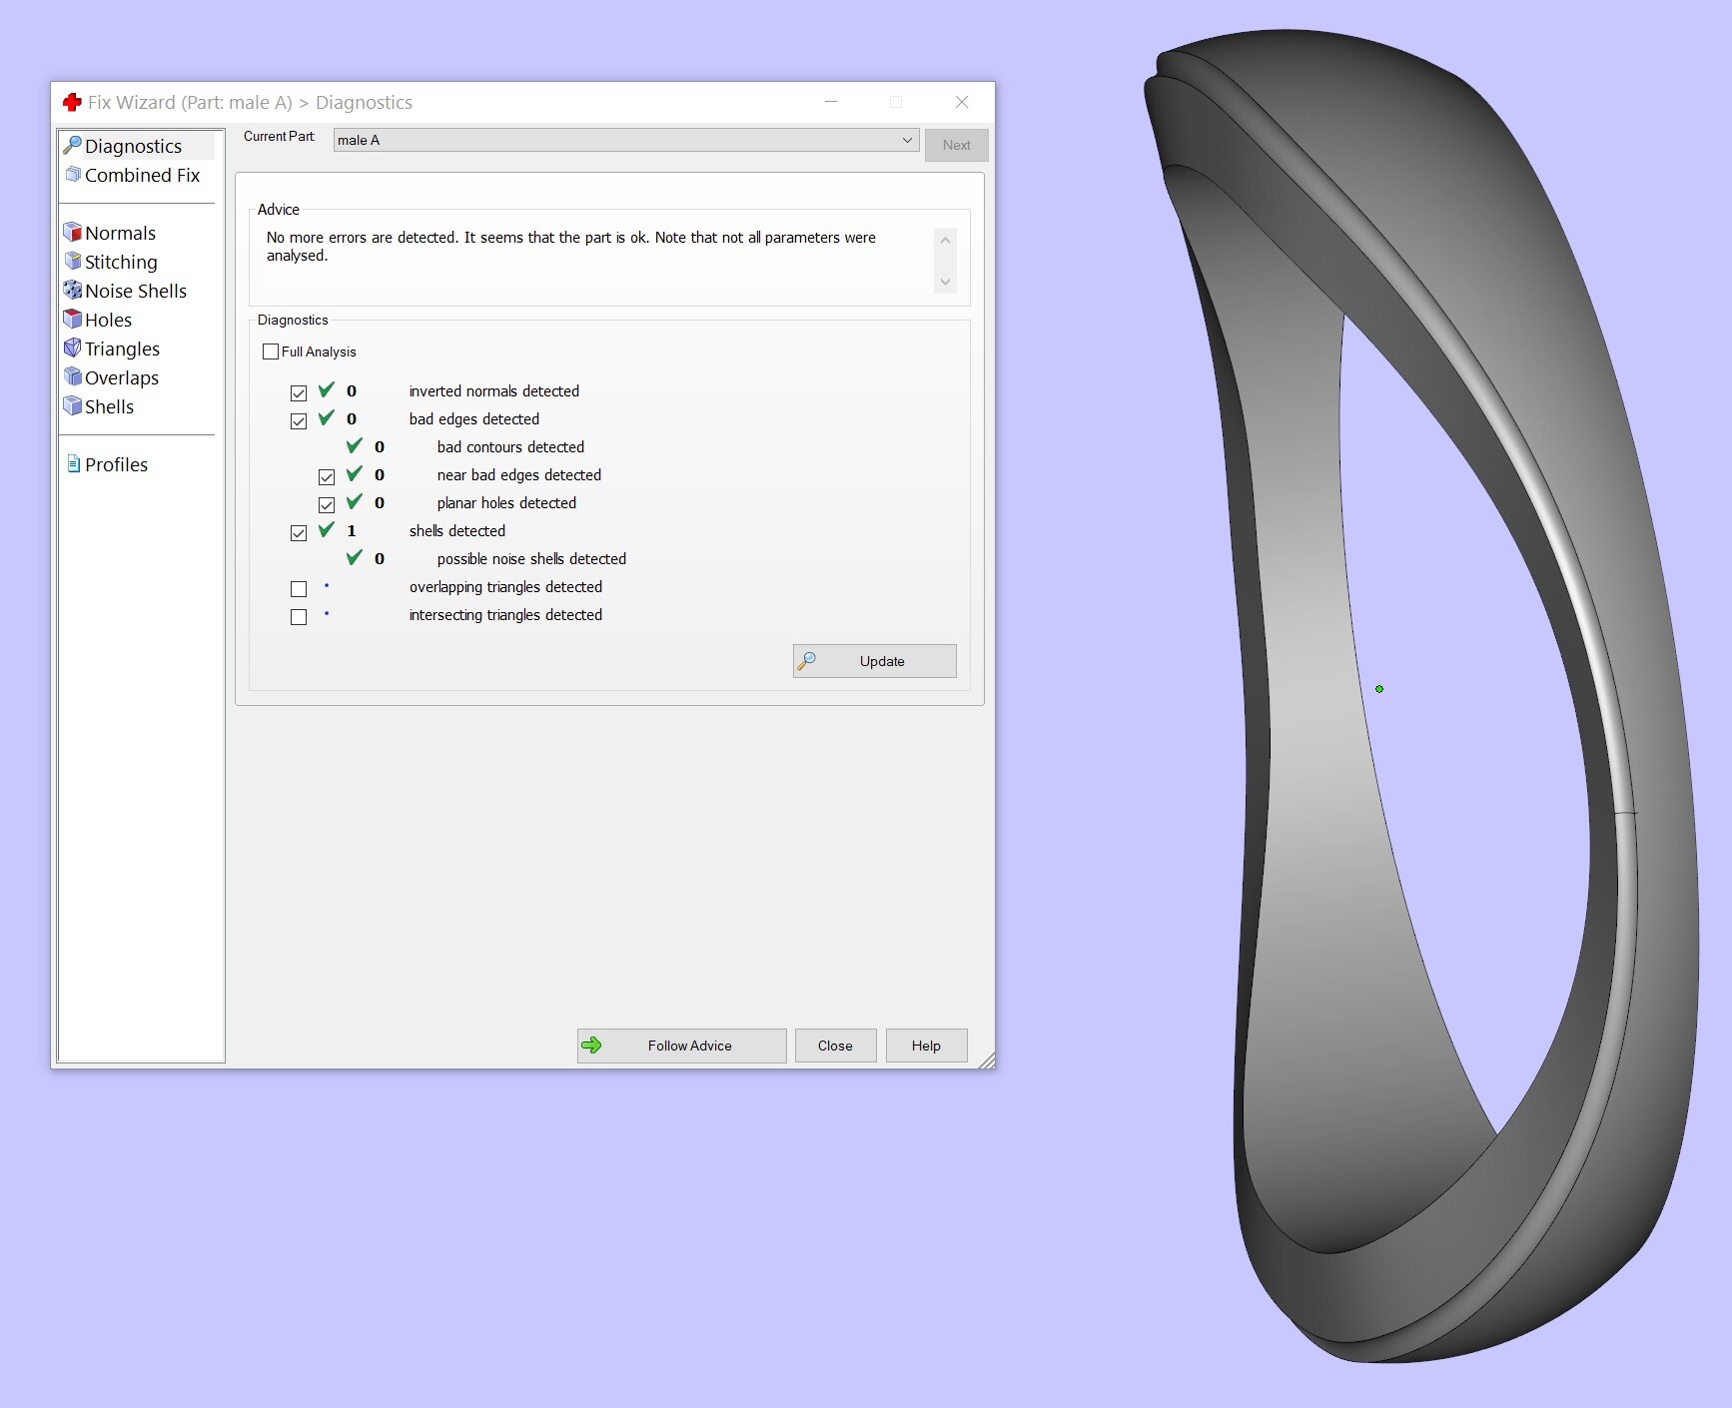1732x1408 pixels.
Task: Click the 'shells detected' label
Action: tap(457, 531)
